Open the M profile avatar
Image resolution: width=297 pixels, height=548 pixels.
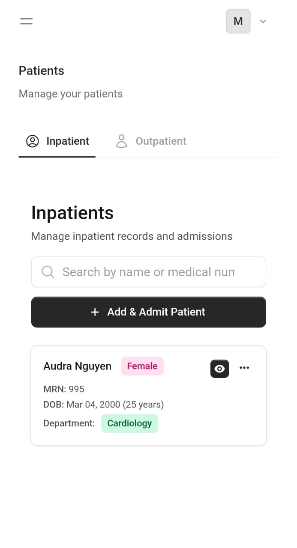[x=238, y=21]
